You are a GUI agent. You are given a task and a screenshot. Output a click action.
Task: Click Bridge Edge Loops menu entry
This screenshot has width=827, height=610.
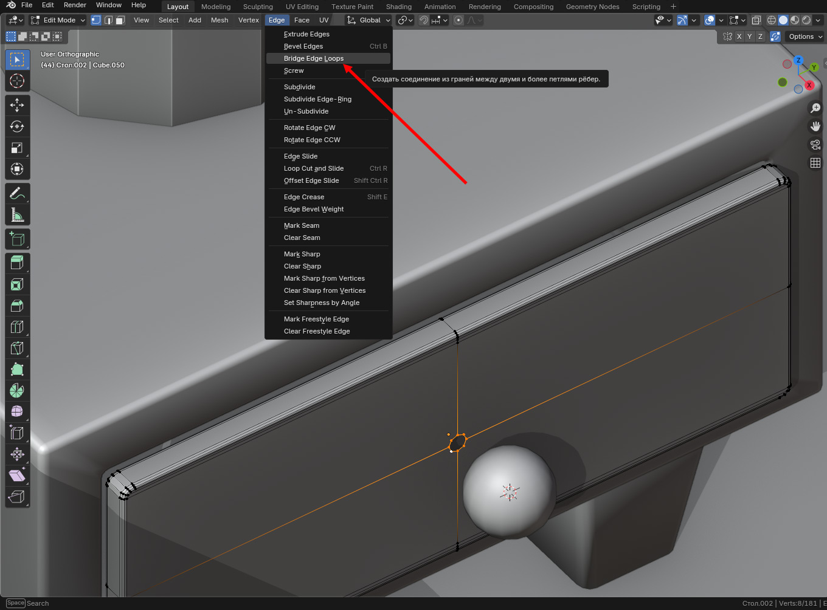tap(314, 58)
